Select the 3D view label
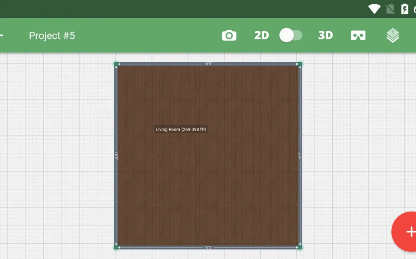This screenshot has width=416, height=259. (x=325, y=35)
